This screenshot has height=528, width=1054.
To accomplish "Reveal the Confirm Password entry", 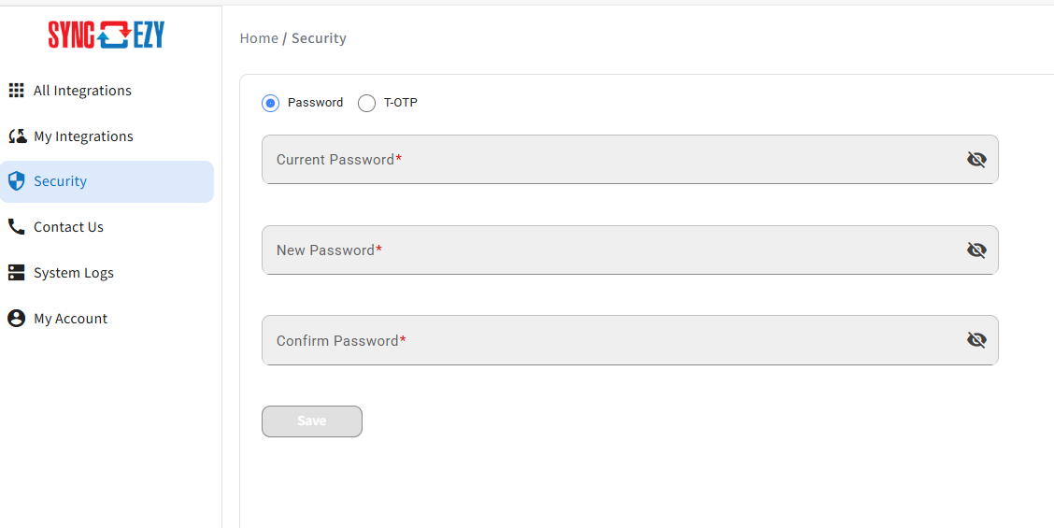I will (x=976, y=340).
